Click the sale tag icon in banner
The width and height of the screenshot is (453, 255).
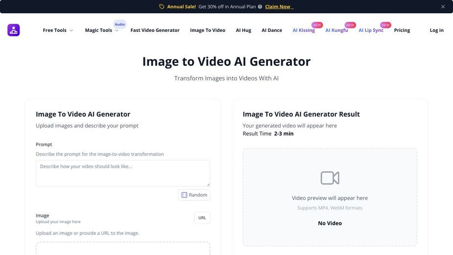162,7
